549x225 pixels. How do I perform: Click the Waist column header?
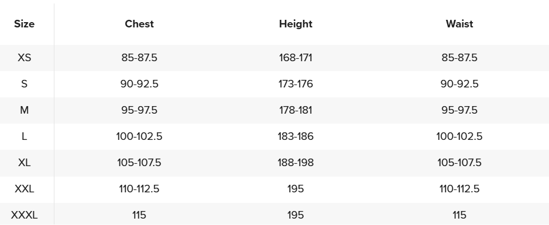tap(459, 24)
